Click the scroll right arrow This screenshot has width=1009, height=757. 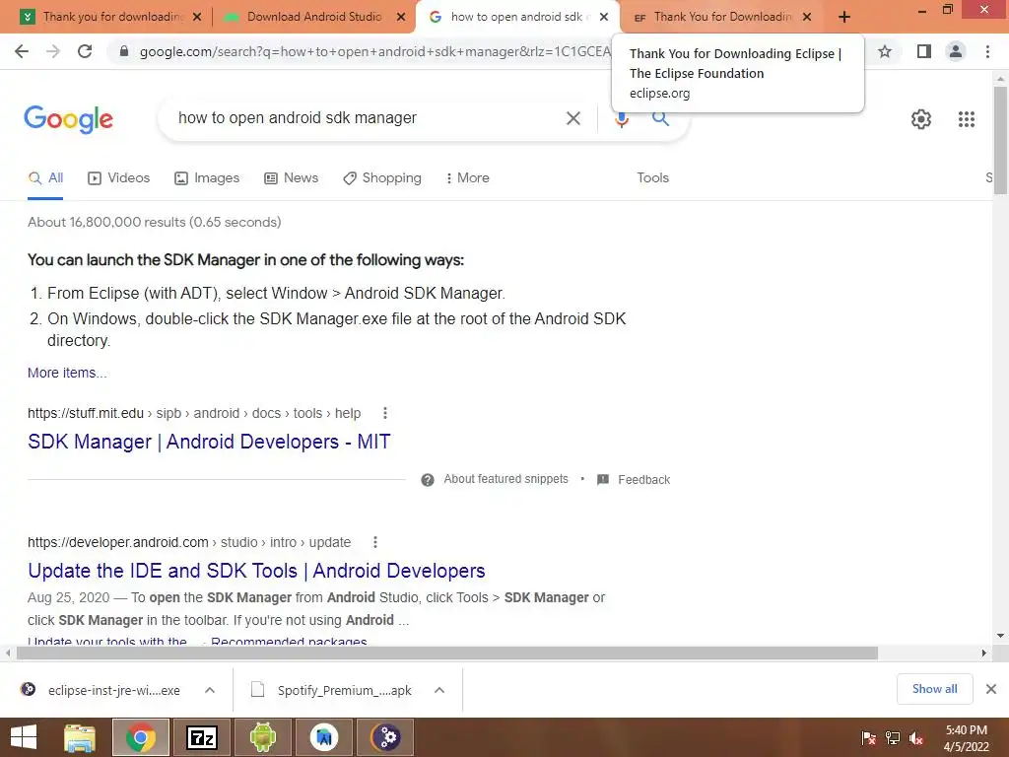click(x=984, y=654)
